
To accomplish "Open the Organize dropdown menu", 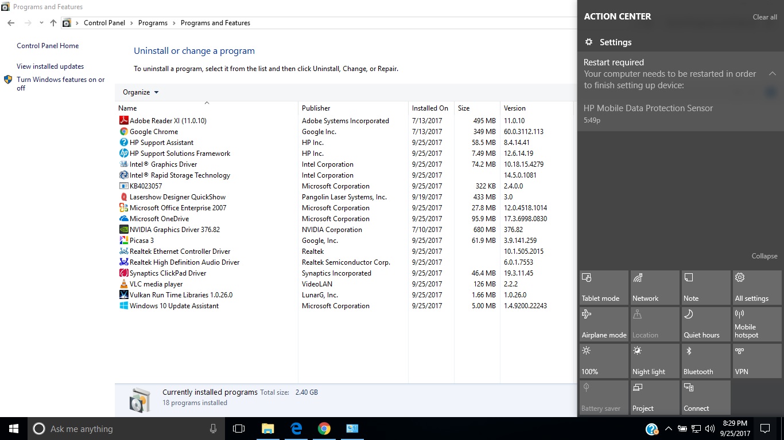I will point(140,92).
